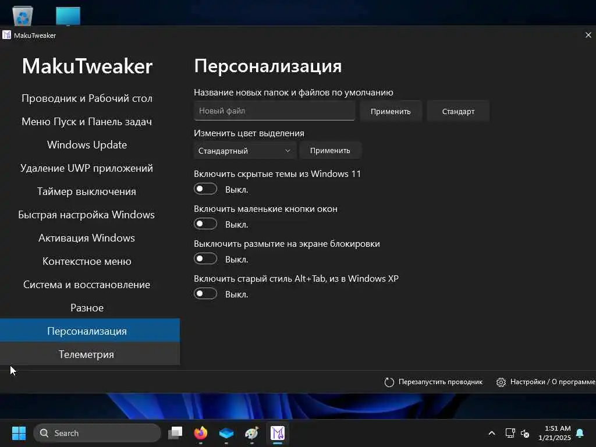Open the notification bell icon
The height and width of the screenshot is (447, 596).
click(580, 433)
